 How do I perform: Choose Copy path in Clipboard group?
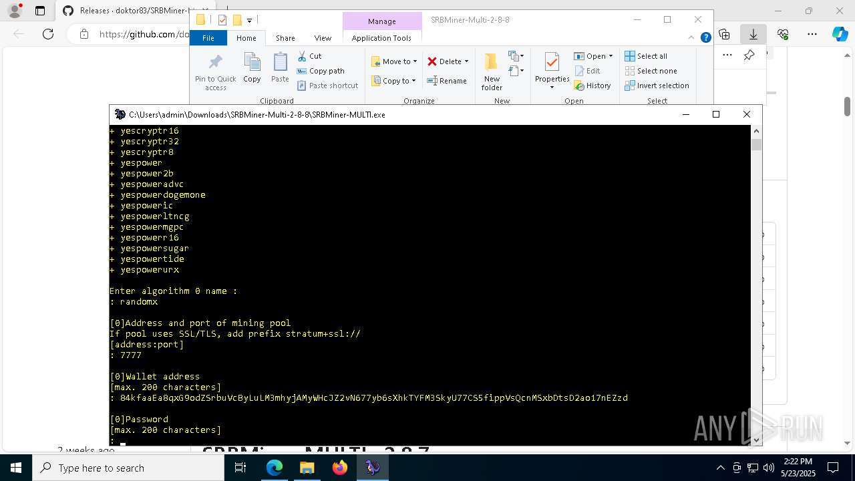tap(321, 71)
